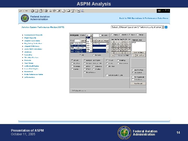Click the Print toolbar icon

pyautogui.click(x=68, y=11)
